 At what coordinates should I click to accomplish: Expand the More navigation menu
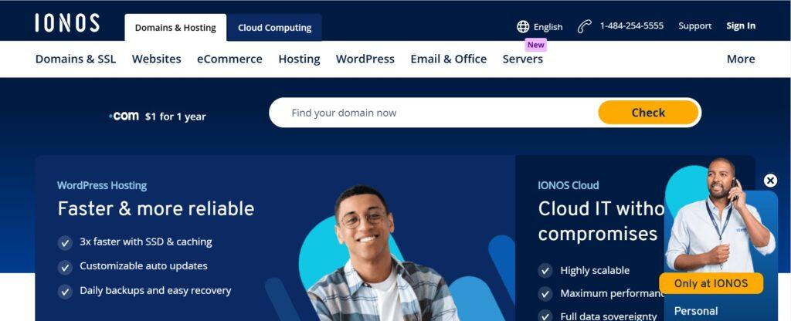tap(741, 59)
